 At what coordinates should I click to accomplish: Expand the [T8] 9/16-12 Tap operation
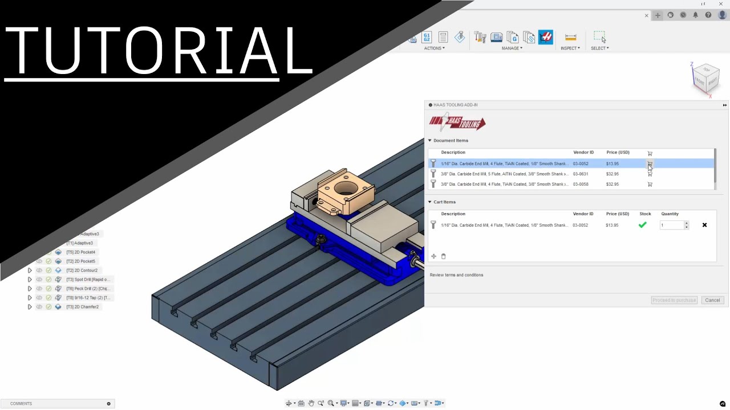[x=30, y=298]
